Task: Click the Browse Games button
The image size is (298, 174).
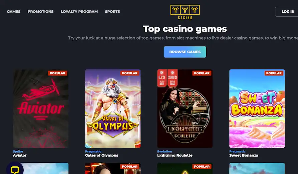Action: coord(185,52)
